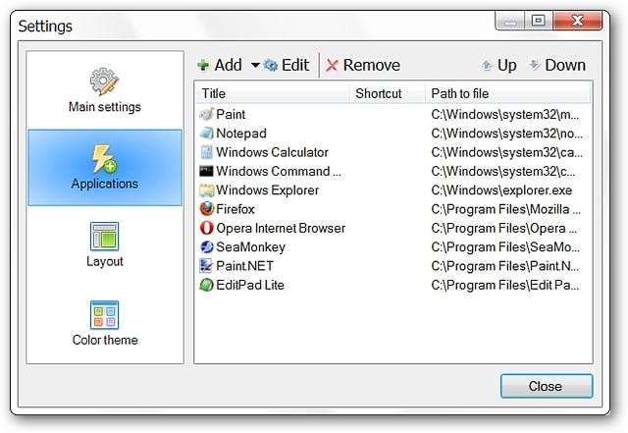Select the Windows Explorer row
Image resolution: width=628 pixels, height=433 pixels.
[267, 190]
